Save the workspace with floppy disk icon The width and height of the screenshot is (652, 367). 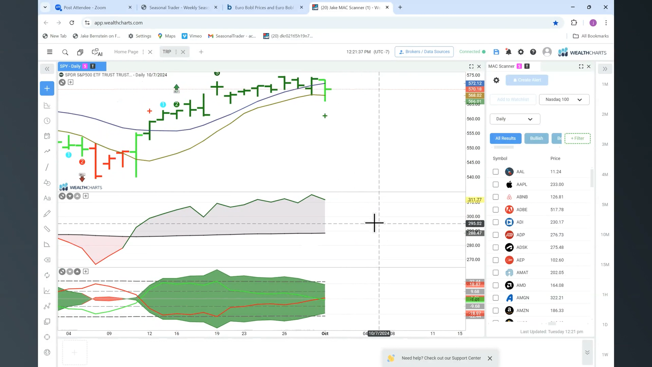point(496,52)
